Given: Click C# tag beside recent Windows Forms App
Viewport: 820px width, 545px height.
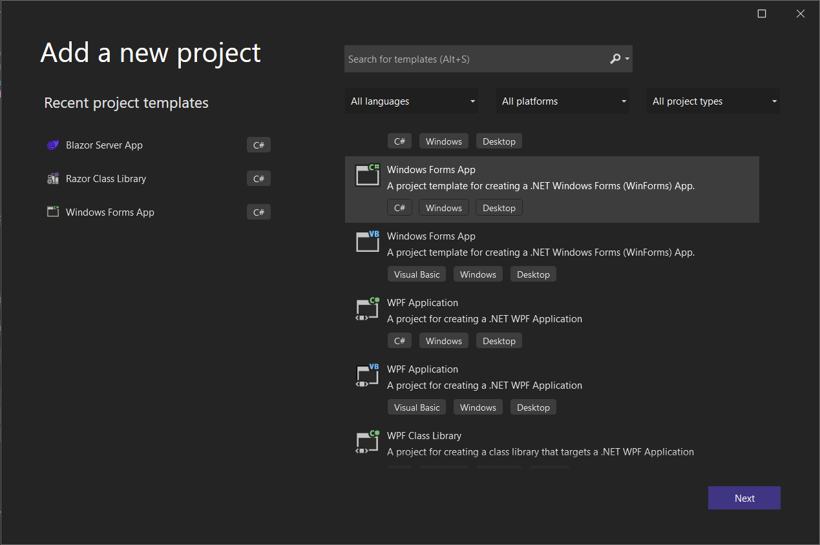Looking at the screenshot, I should 258,212.
